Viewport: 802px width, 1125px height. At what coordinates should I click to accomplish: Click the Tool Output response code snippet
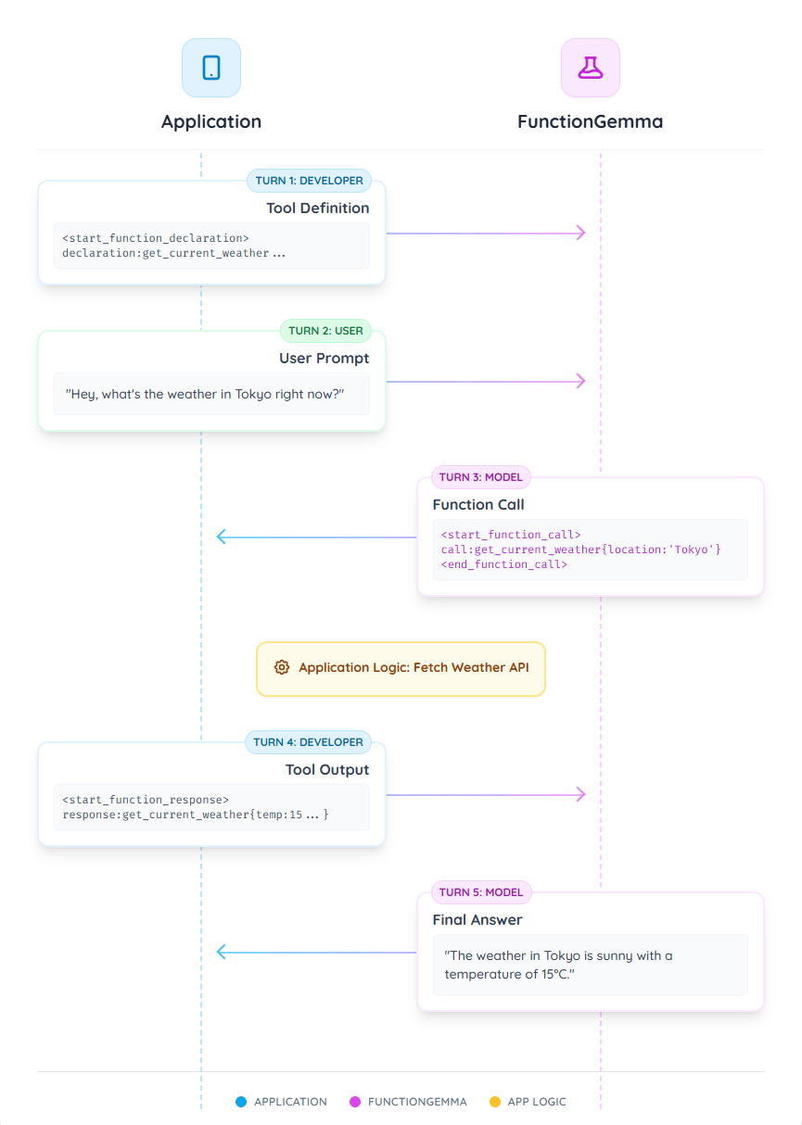[x=211, y=807]
